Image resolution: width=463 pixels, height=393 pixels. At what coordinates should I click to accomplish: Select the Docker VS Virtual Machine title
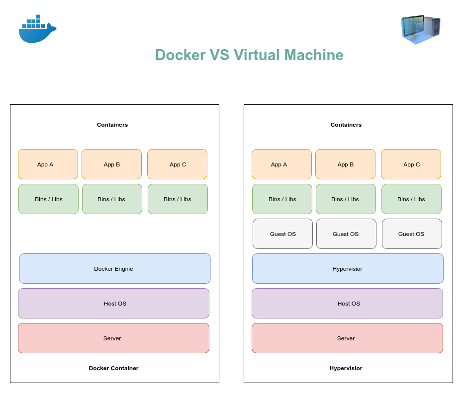coord(249,55)
